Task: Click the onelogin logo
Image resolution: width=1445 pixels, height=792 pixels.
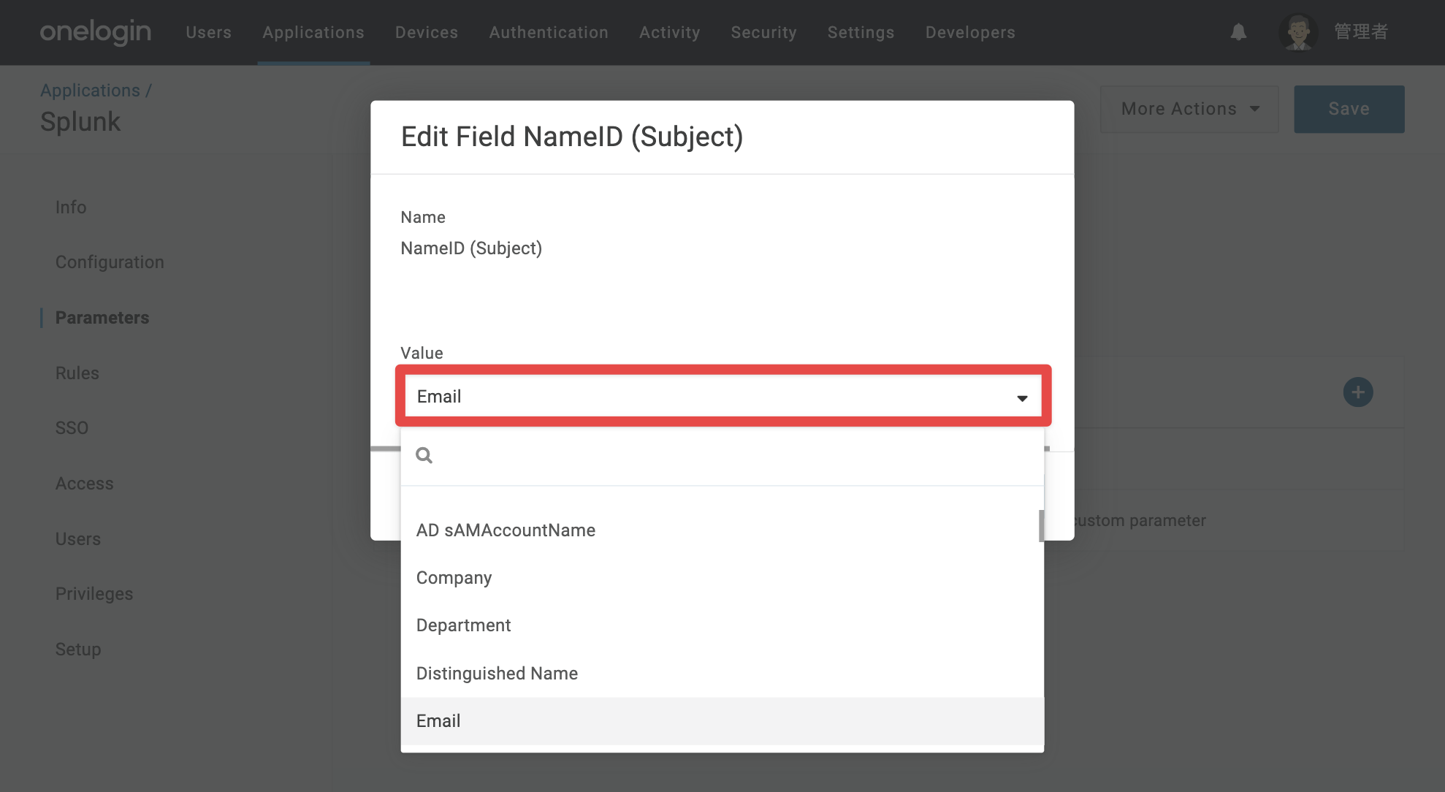Action: 96,32
